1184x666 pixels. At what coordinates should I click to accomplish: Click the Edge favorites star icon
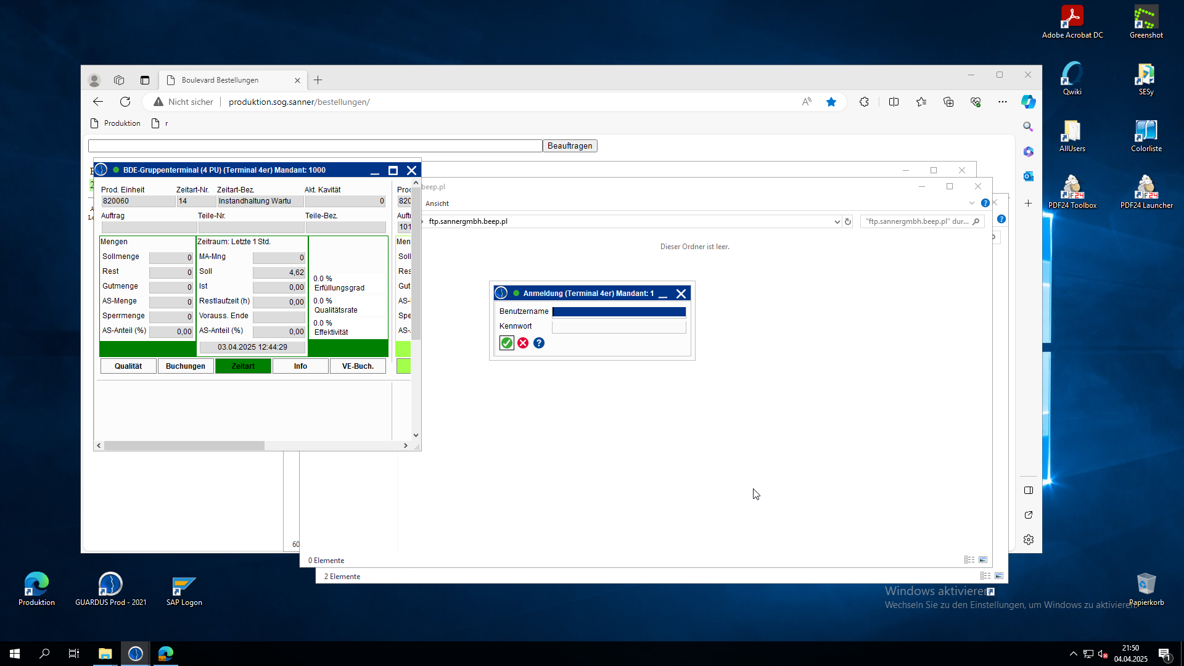click(831, 102)
